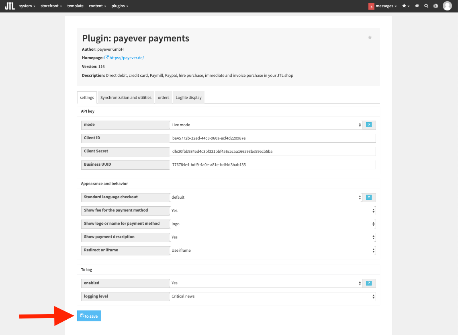Open Show logo or name dropdown
458x335 pixels.
point(273,224)
